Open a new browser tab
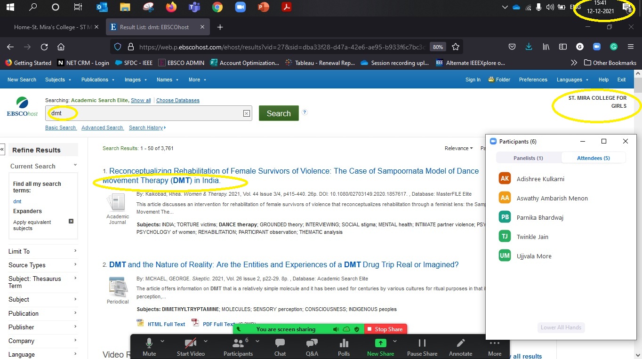 click(220, 27)
